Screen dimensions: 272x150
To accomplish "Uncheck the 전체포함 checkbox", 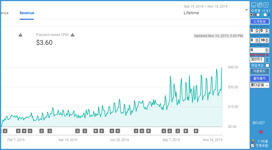I will tap(252, 146).
